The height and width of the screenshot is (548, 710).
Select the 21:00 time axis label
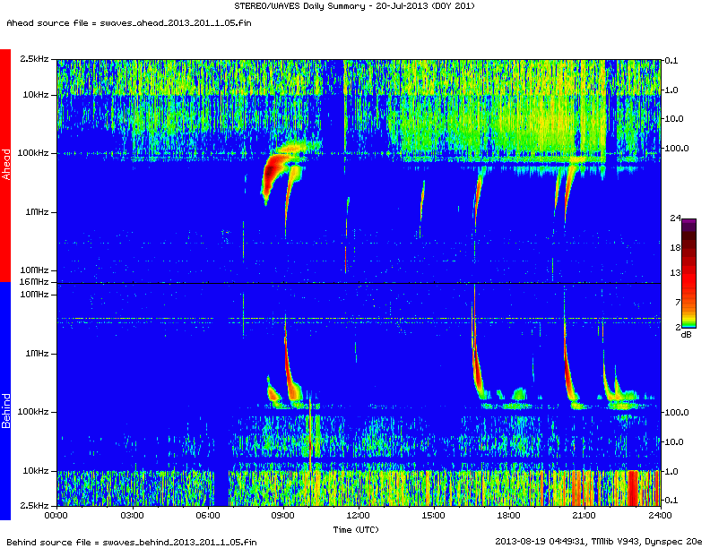584,517
